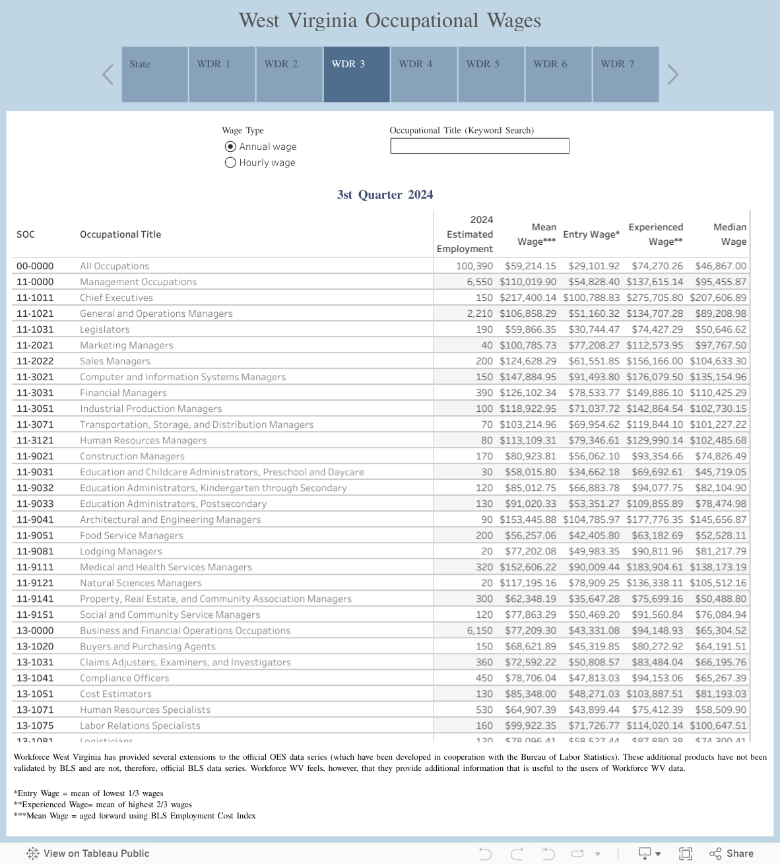Click the Tableau Public logo icon
This screenshot has height=864, width=780.
[x=32, y=853]
